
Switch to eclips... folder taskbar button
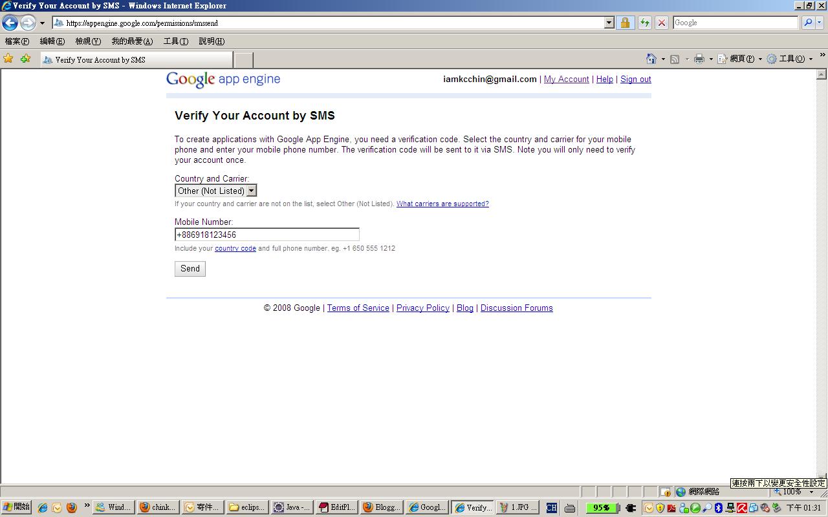point(246,507)
